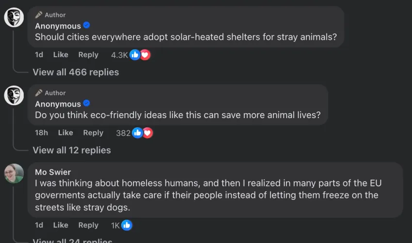This screenshot has height=243, width=412.
Task: Open Mo Swier's profile picture
Action: pyautogui.click(x=14, y=173)
